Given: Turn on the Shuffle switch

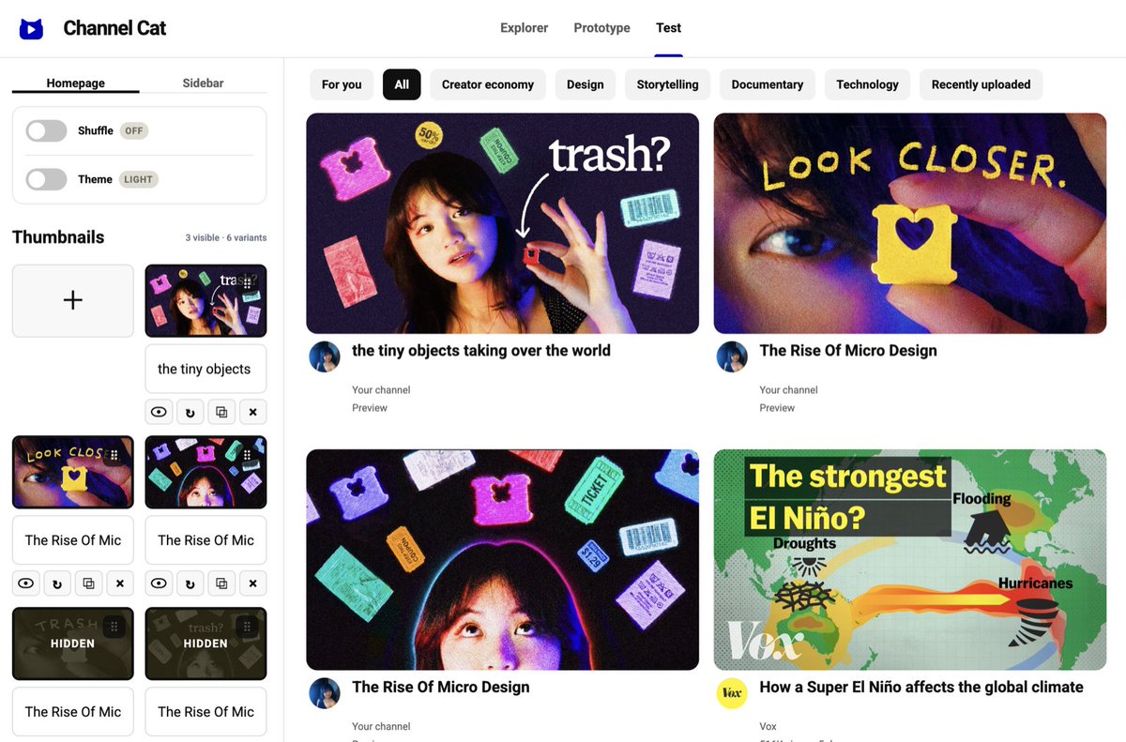Looking at the screenshot, I should coord(46,130).
